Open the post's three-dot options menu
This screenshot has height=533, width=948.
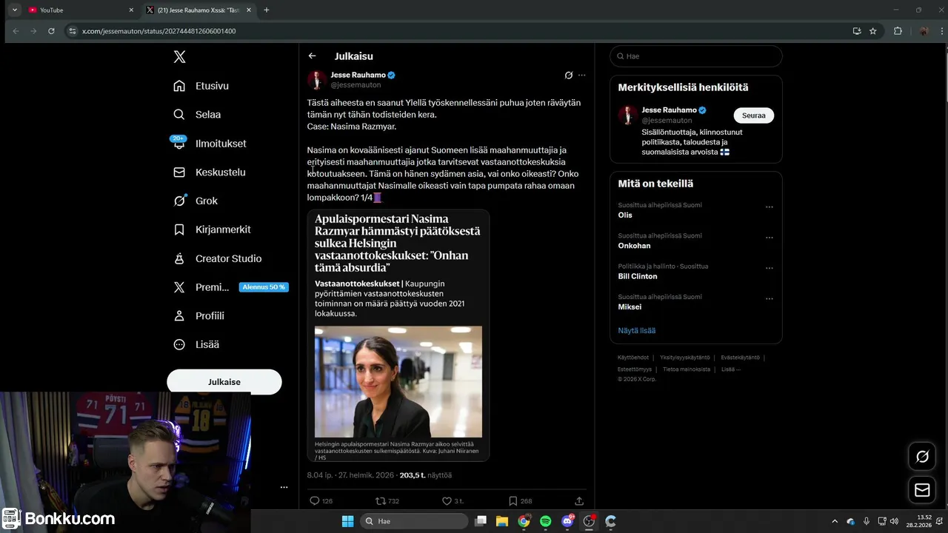point(582,76)
